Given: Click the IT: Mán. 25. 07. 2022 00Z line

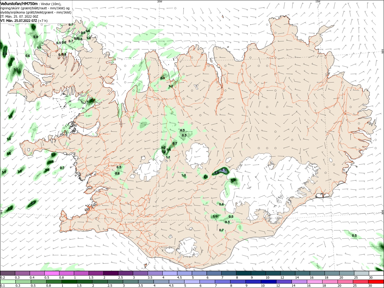Looking at the screenshot, I should [19, 16].
